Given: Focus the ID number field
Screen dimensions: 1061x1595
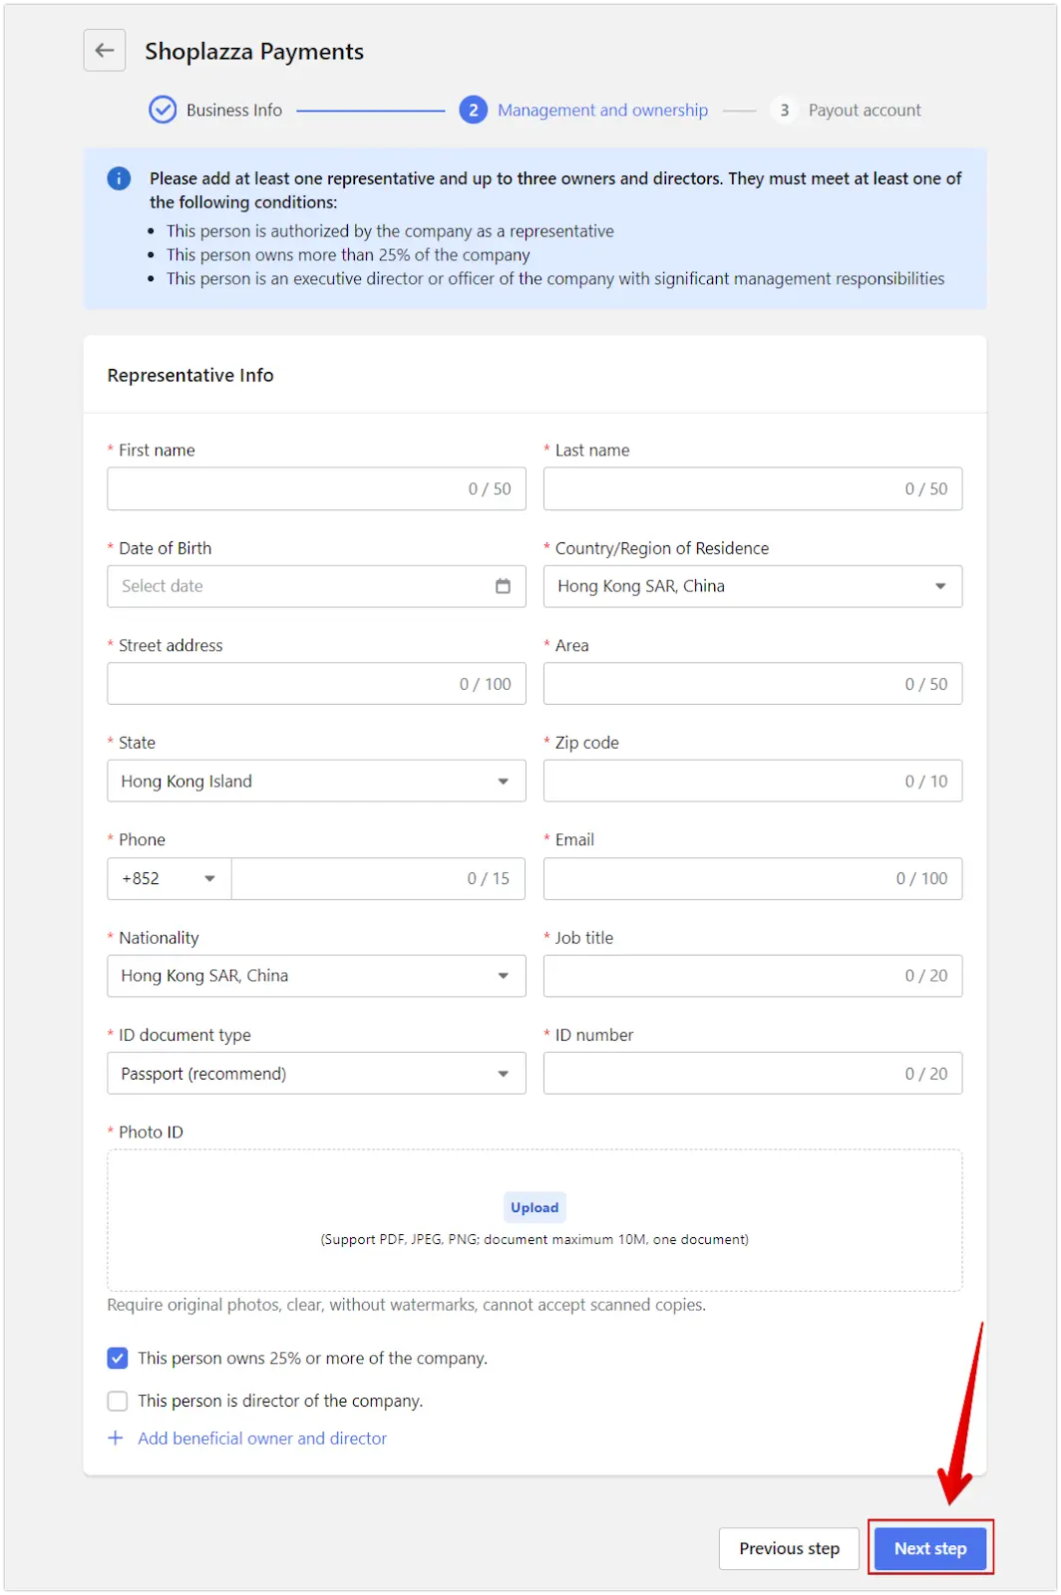Looking at the screenshot, I should tap(753, 1074).
